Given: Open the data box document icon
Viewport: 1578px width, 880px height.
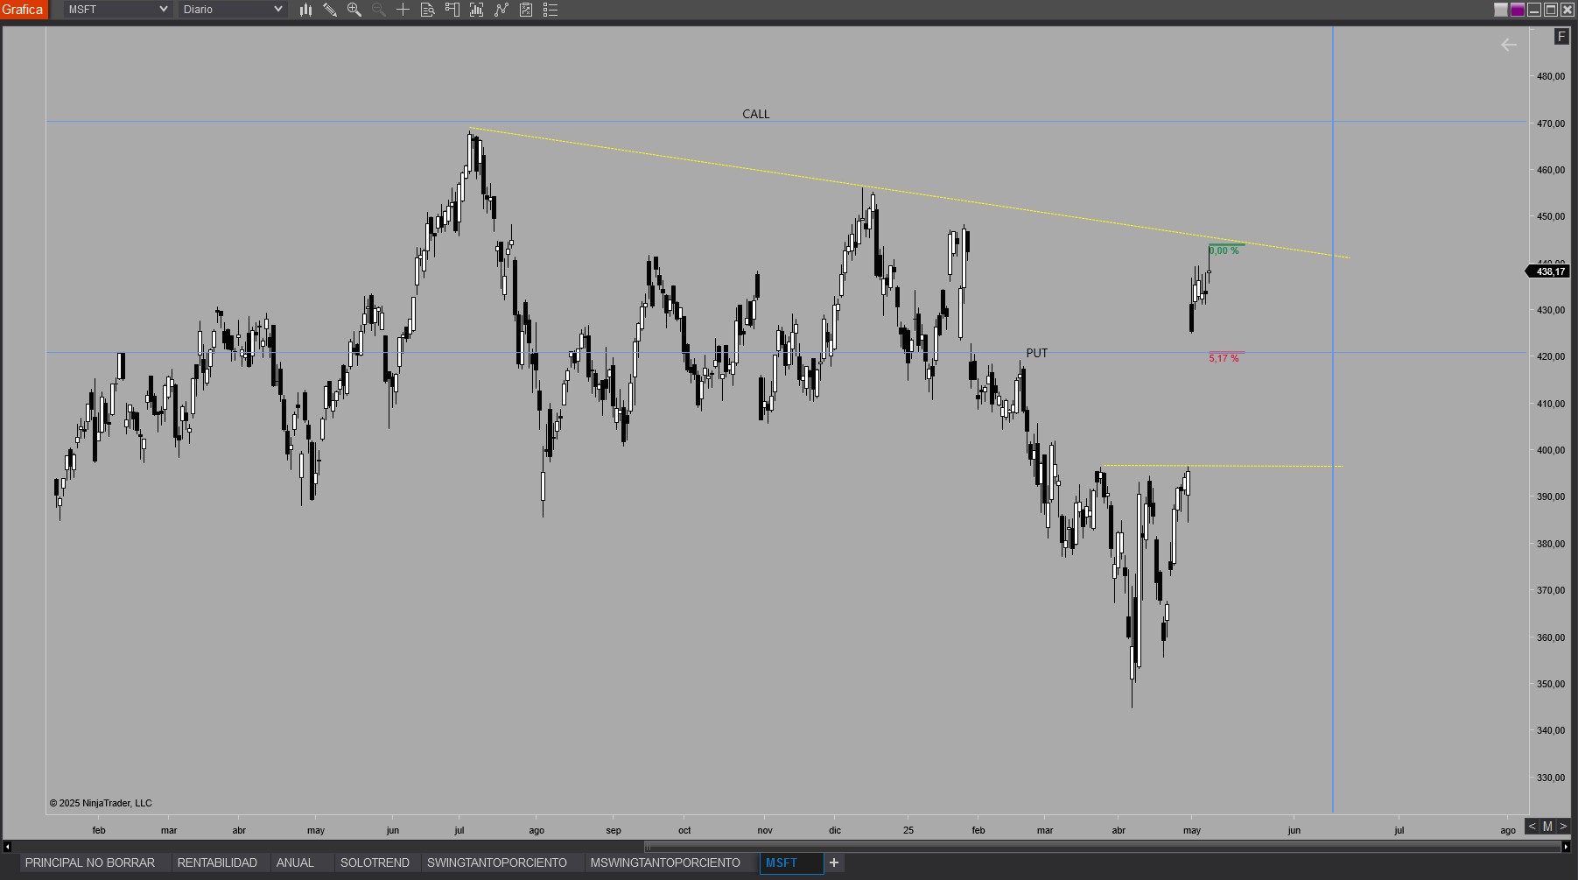Looking at the screenshot, I should (x=428, y=10).
